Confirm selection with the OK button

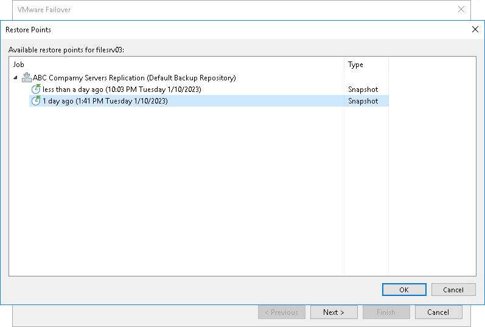coord(404,289)
